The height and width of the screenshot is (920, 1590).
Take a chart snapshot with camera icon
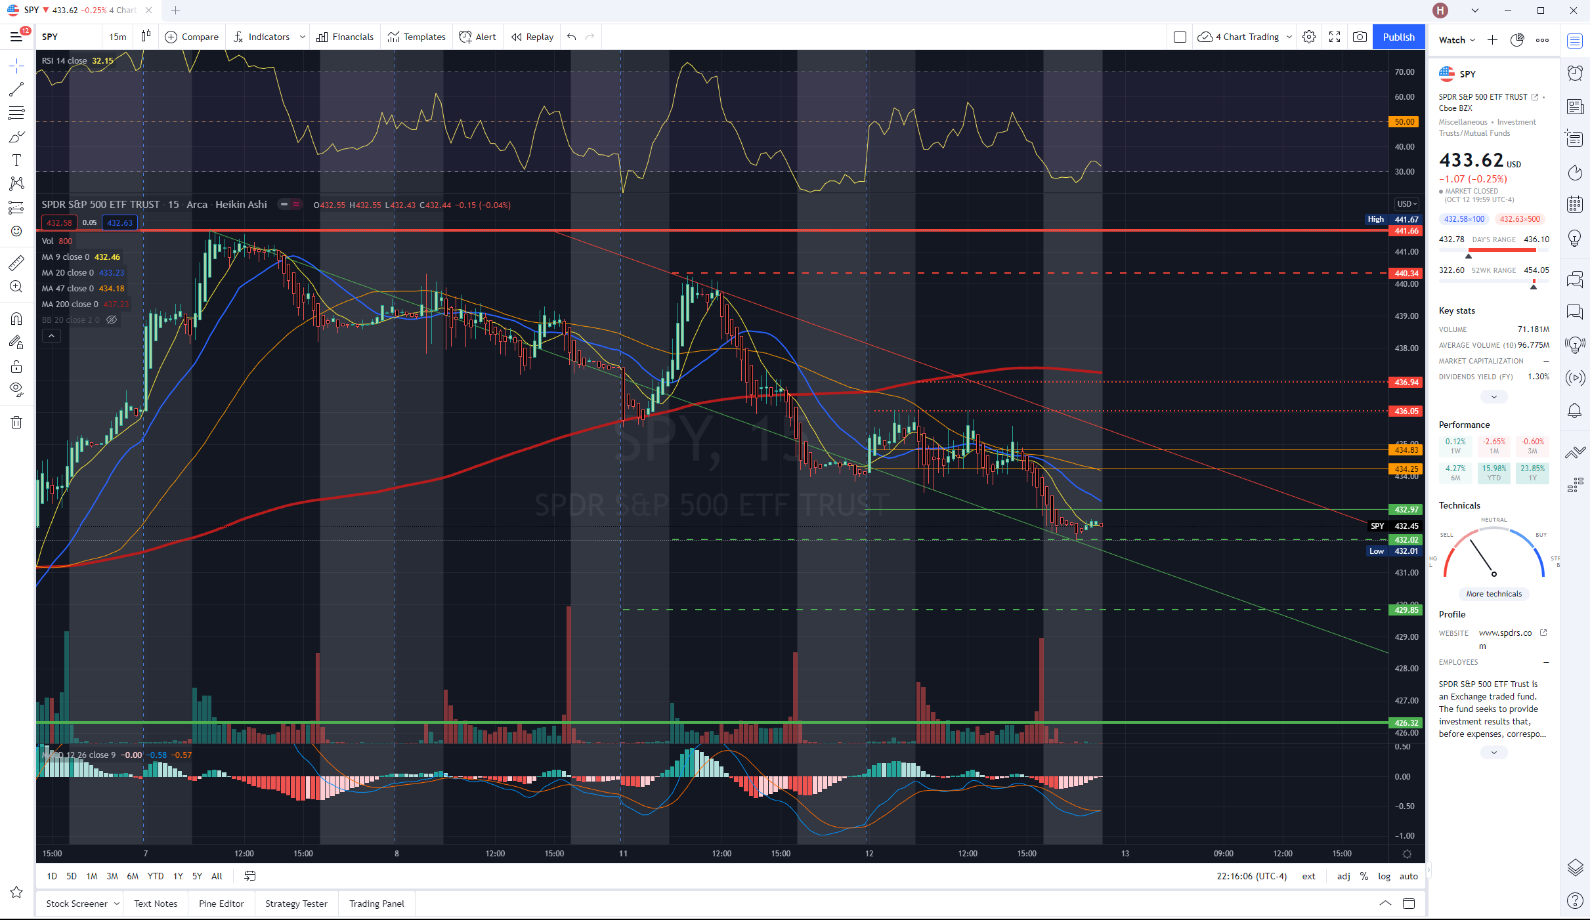[1360, 37]
